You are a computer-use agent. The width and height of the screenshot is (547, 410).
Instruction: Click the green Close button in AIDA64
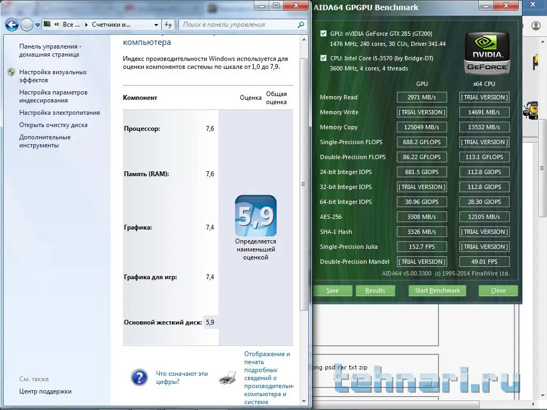tap(498, 290)
